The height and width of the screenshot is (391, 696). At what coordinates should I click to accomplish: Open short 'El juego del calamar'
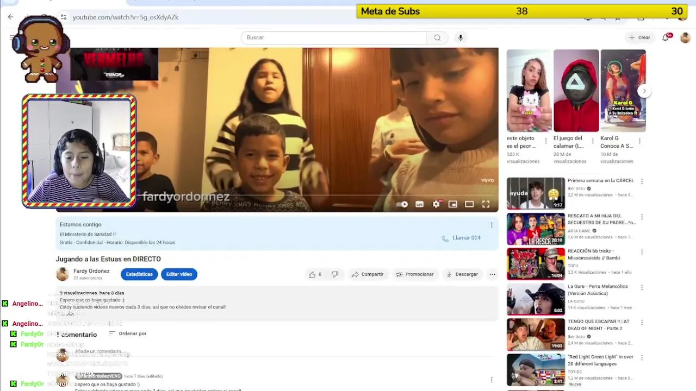pyautogui.click(x=576, y=91)
